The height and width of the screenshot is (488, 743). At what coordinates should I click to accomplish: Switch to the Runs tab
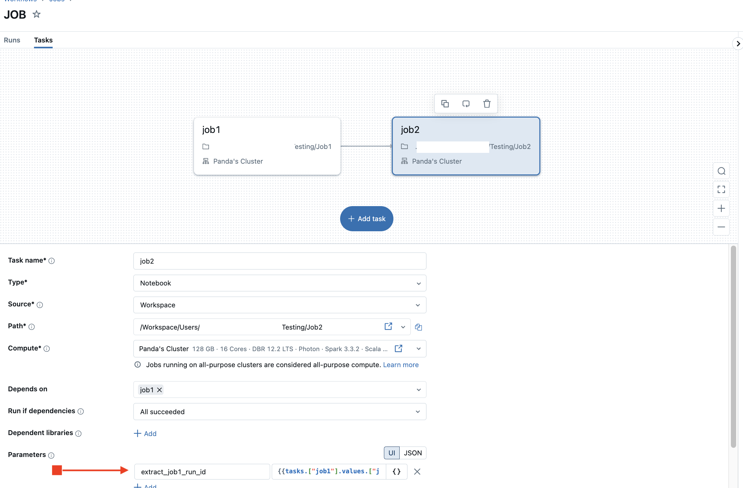coord(12,40)
